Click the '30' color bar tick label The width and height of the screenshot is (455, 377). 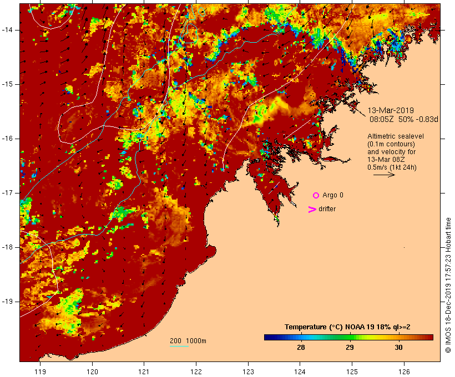point(398,348)
